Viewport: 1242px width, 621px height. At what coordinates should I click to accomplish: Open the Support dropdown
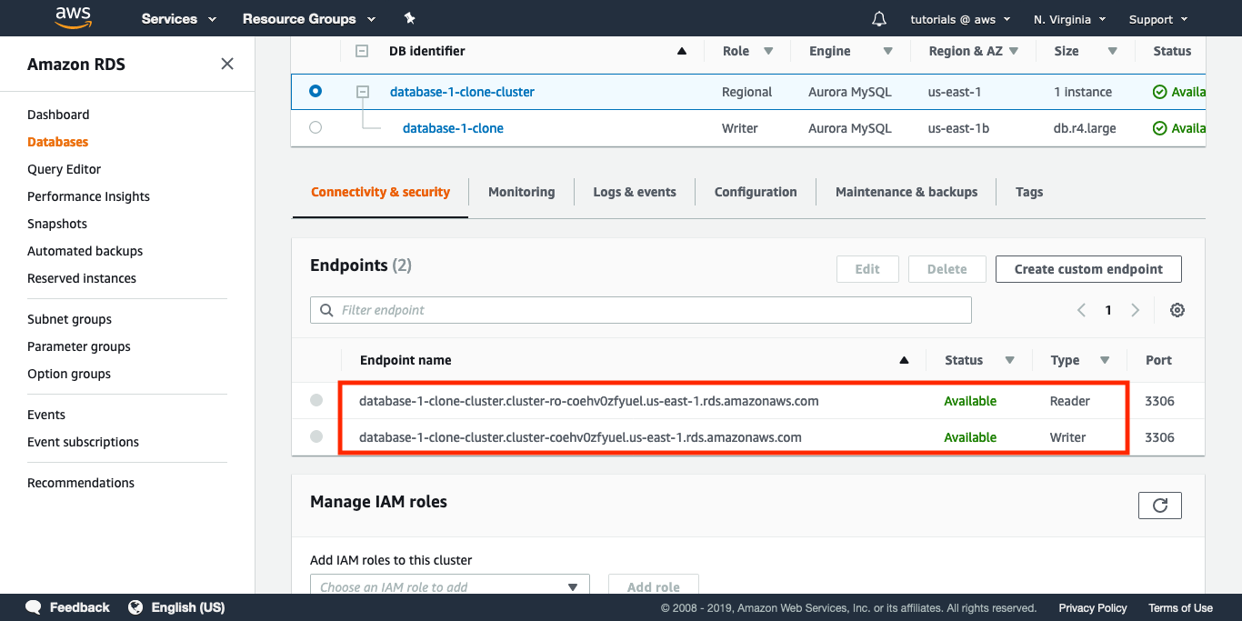pyautogui.click(x=1158, y=19)
